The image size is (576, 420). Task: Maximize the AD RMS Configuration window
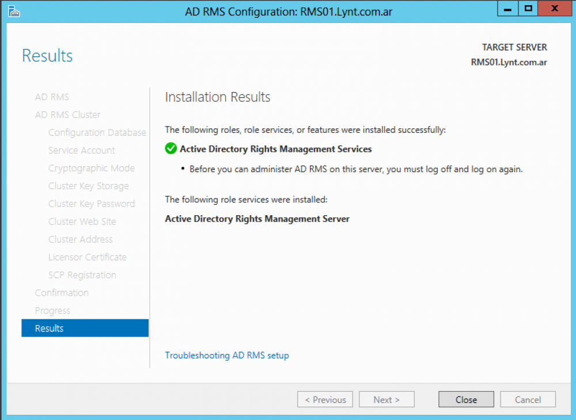pos(528,9)
